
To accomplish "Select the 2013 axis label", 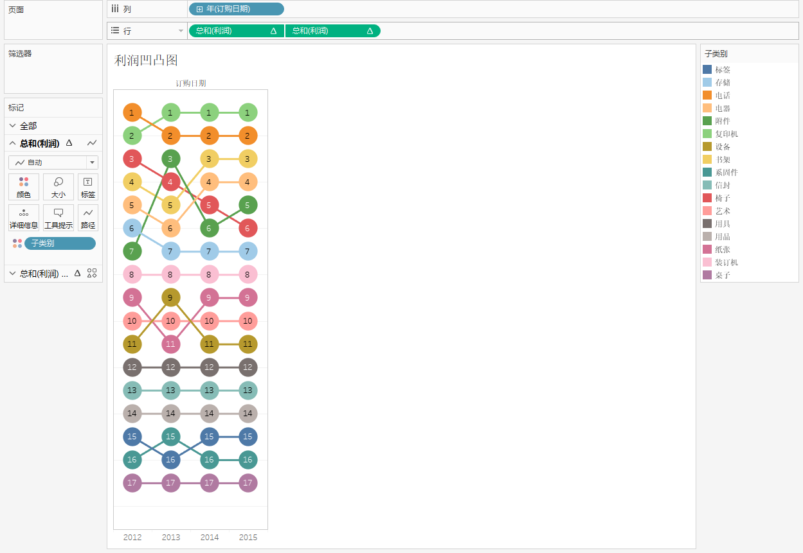I will click(x=171, y=538).
